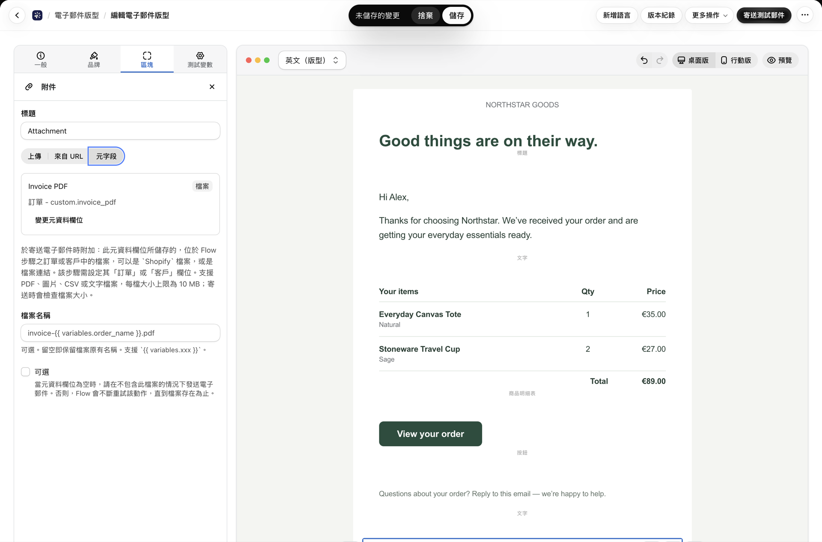822x542 pixels.
Task: Click the 'Thanks for choosing Northstar' paragraph
Action: point(508,228)
